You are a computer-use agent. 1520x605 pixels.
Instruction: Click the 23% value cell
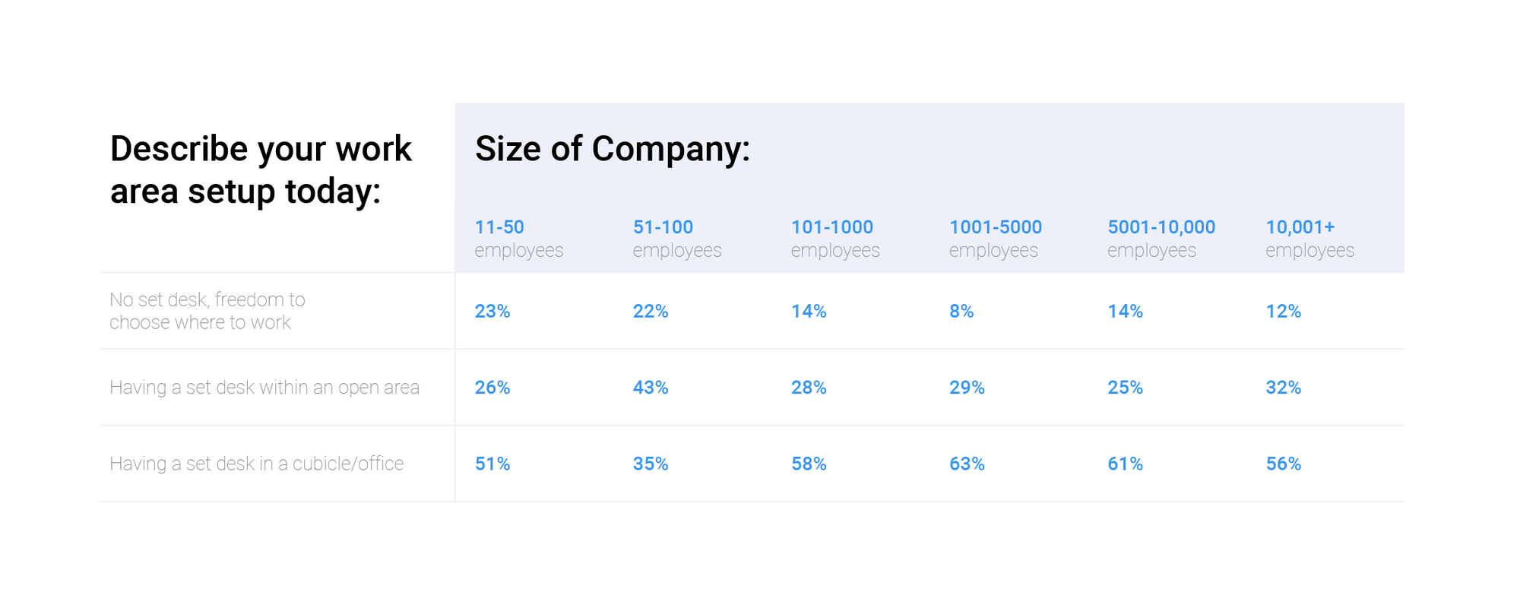(492, 312)
